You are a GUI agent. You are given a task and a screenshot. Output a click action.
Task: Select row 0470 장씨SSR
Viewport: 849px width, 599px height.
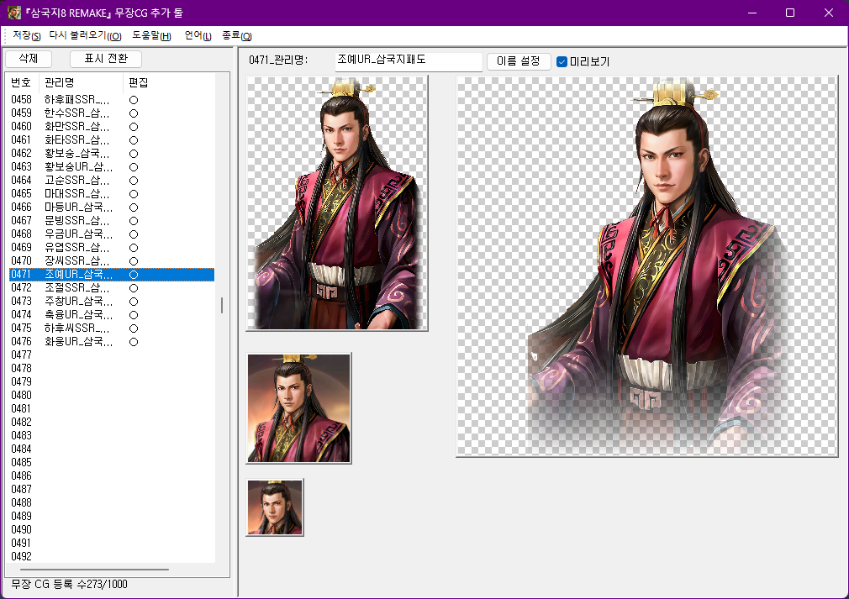112,260
